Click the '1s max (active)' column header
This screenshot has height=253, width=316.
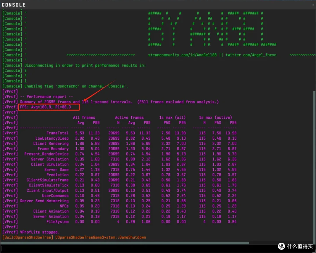click(x=215, y=118)
